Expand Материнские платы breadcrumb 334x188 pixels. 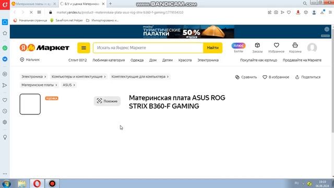39,85
